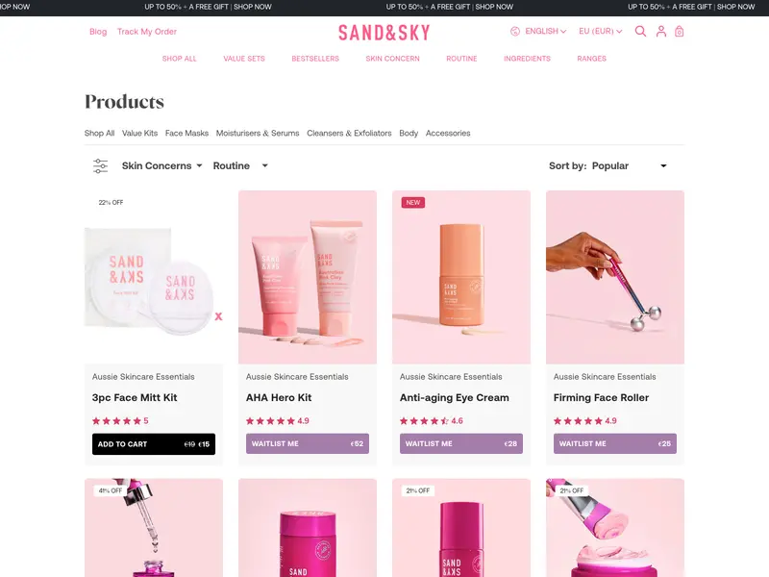Image resolution: width=769 pixels, height=577 pixels.
Task: Follow the Track My Order link
Action: pyautogui.click(x=147, y=32)
